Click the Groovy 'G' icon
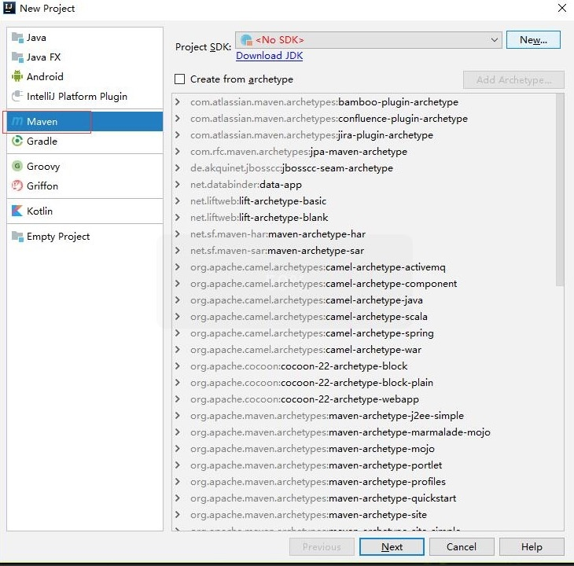This screenshot has width=574, height=566. tap(17, 166)
